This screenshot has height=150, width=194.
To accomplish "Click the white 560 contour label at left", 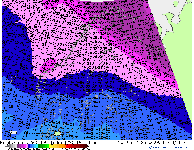I will coord(13,133).
